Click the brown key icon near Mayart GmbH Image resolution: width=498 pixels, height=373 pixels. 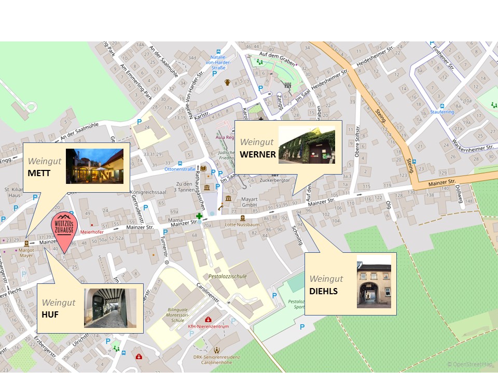click(x=220, y=207)
